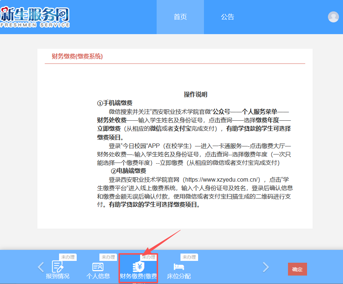This screenshot has height=284, width=343.
Task: Click the 未办理 badge above 财务缴费
Action: pyautogui.click(x=149, y=257)
